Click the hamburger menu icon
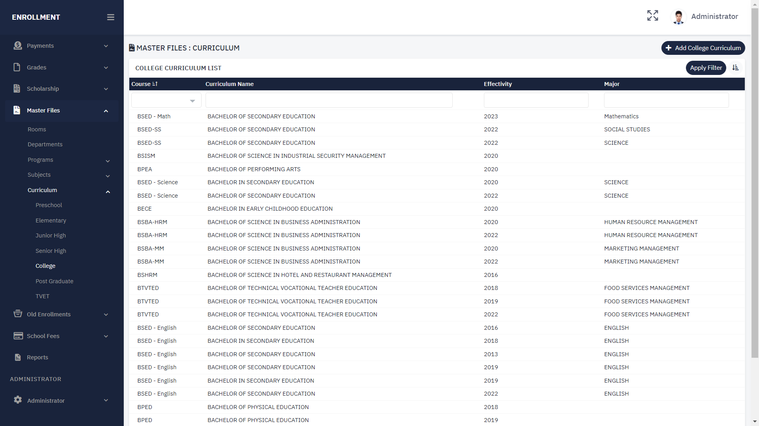The image size is (759, 426). [111, 17]
